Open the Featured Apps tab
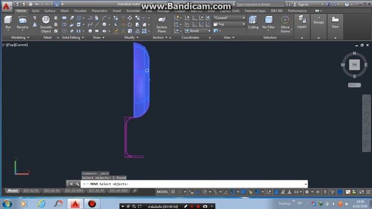Viewport: 372px width, 209px height. pos(255,11)
